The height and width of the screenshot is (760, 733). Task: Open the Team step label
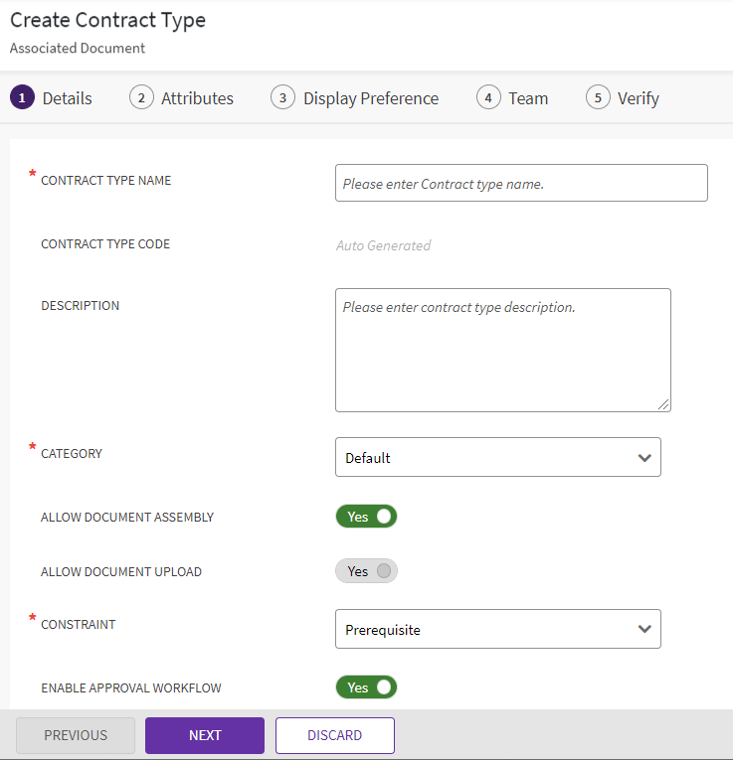tap(528, 98)
